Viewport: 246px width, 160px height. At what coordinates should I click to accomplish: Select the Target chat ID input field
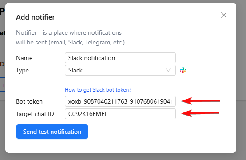click(120, 114)
